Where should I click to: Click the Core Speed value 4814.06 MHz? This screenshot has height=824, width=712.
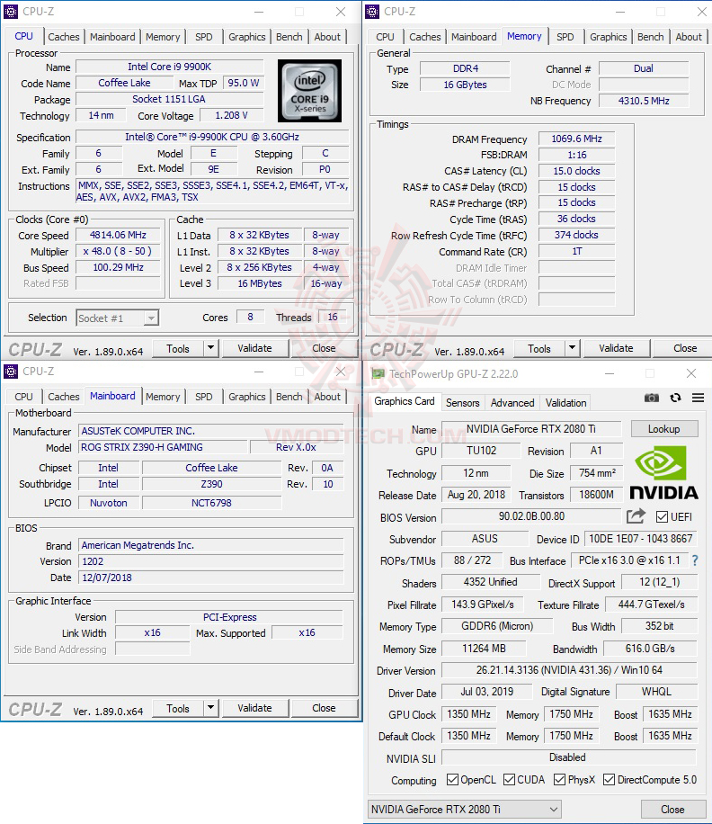118,235
